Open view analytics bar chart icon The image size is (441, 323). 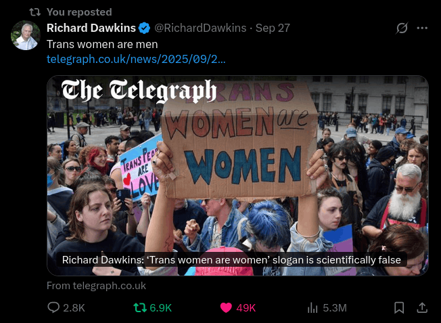click(x=312, y=307)
